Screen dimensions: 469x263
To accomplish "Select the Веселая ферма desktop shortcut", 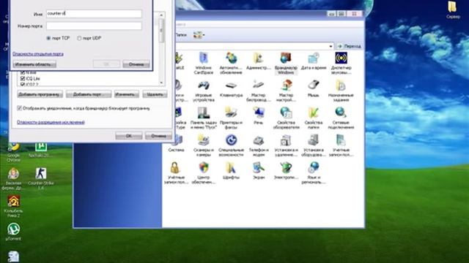I will pos(13,178).
